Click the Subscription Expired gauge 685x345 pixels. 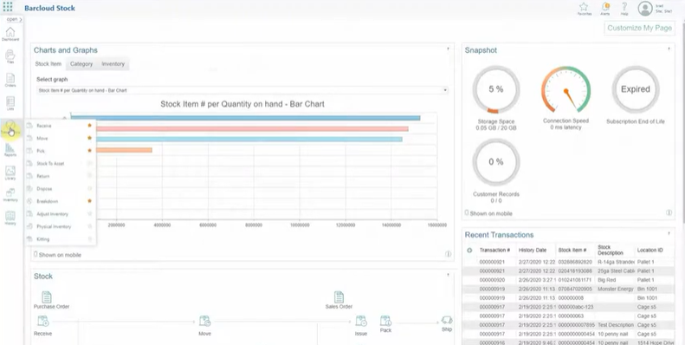(x=635, y=89)
